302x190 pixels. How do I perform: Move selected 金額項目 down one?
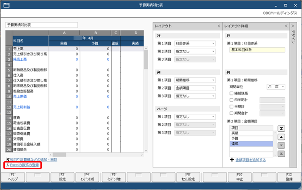pyautogui.click(x=281, y=146)
